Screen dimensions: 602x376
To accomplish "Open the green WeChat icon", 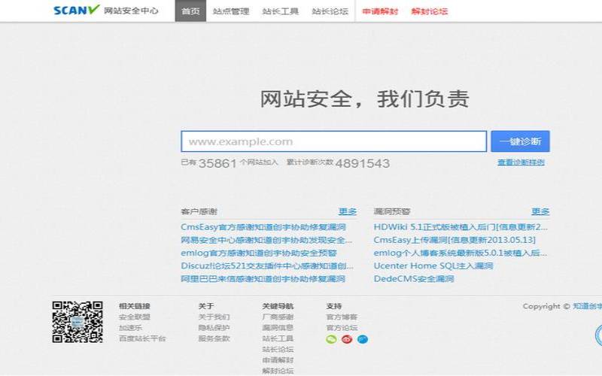I will [331, 339].
